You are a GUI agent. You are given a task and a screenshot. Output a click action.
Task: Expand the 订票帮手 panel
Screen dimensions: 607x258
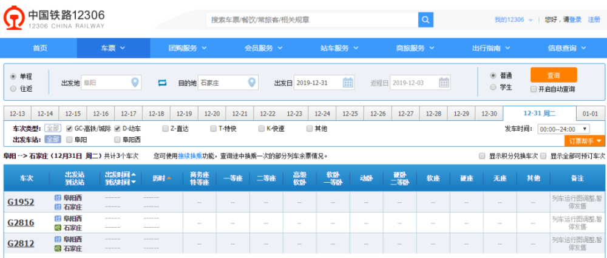point(585,141)
